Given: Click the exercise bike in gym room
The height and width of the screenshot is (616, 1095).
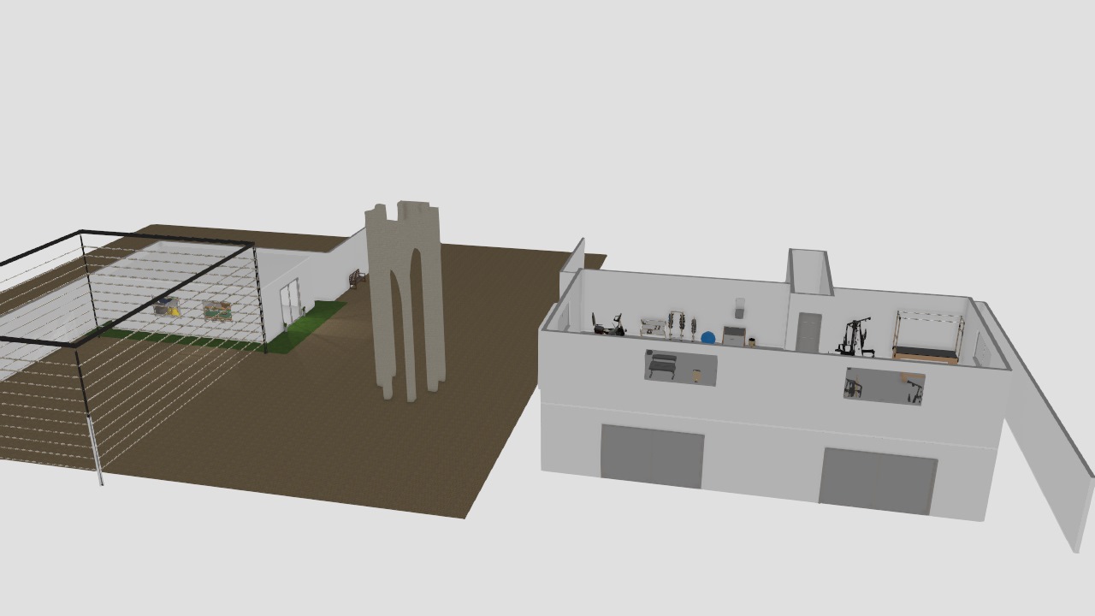Looking at the screenshot, I should [x=608, y=324].
